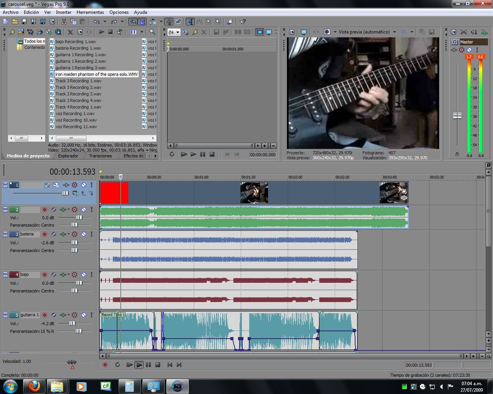Toggle the Enable Snapping icon
This screenshot has width=493, height=394.
point(133,22)
